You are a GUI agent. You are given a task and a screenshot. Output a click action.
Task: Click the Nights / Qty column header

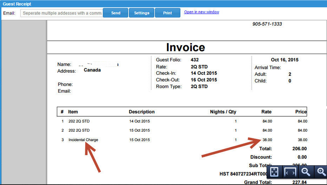click(223, 112)
